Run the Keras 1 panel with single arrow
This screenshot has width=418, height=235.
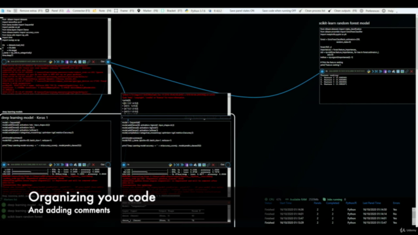(x=55, y=164)
